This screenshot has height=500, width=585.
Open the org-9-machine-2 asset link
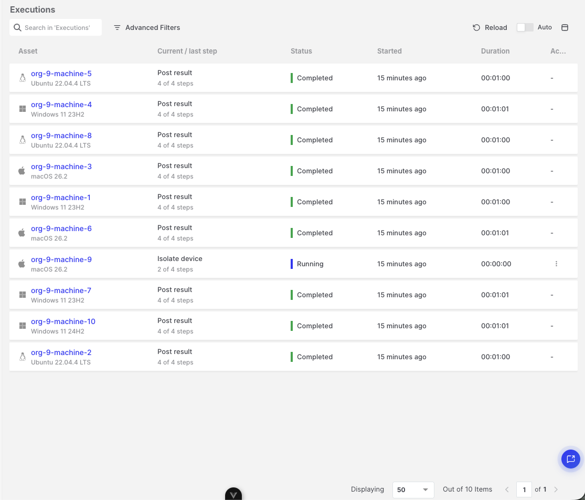click(x=61, y=352)
